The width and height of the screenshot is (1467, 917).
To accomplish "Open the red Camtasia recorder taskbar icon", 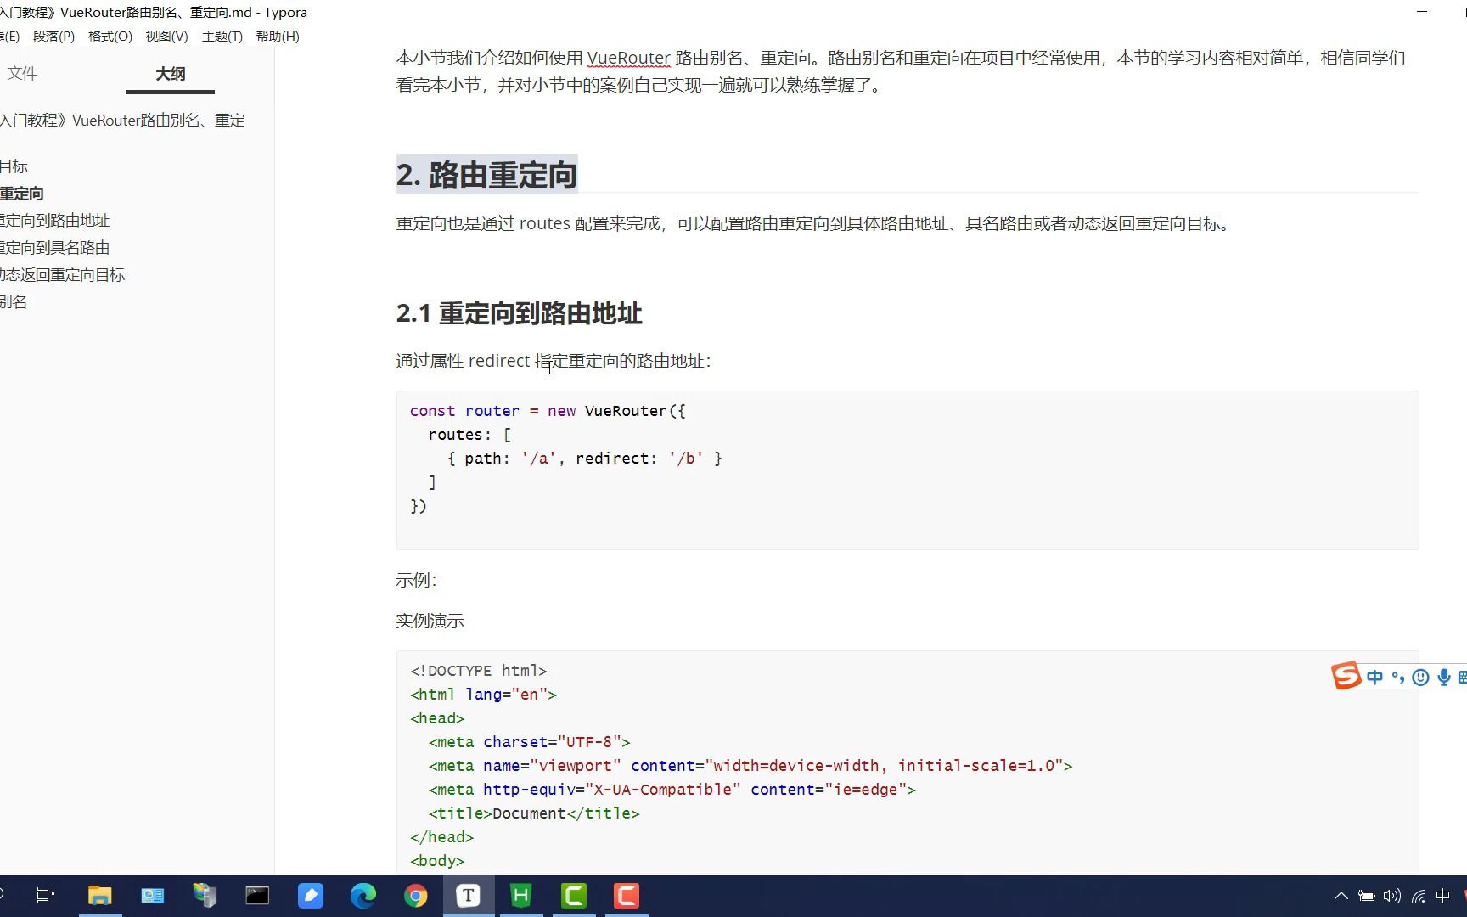I will coord(627,896).
